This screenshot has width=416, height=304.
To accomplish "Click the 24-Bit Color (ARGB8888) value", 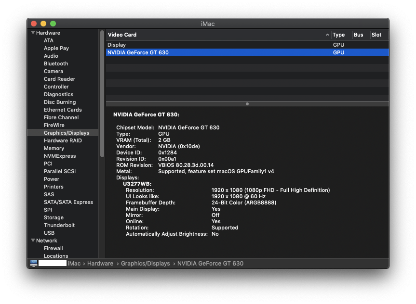I will pyautogui.click(x=244, y=203).
